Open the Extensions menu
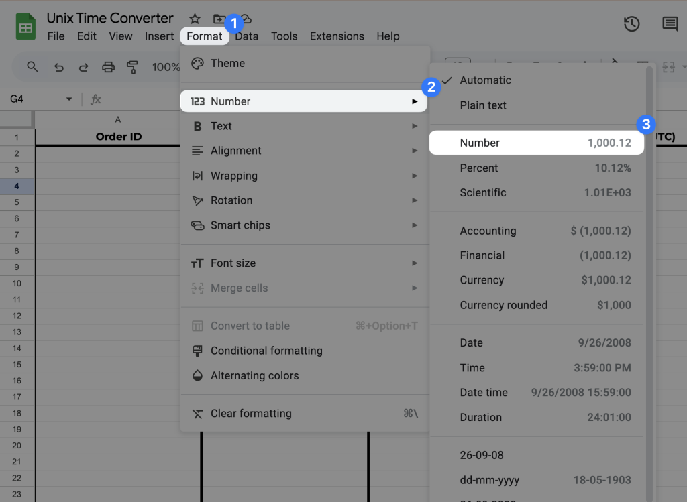The height and width of the screenshot is (502, 687). click(337, 36)
